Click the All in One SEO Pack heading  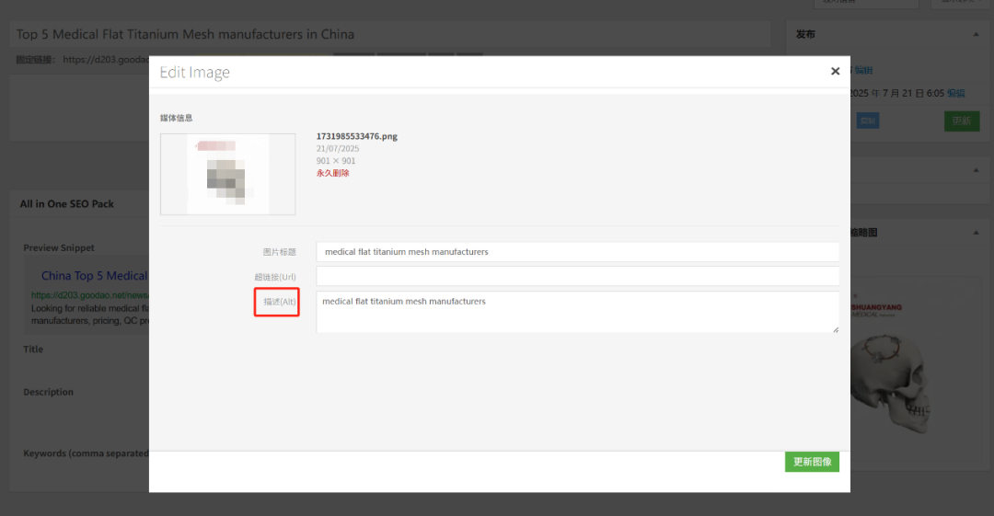66,203
